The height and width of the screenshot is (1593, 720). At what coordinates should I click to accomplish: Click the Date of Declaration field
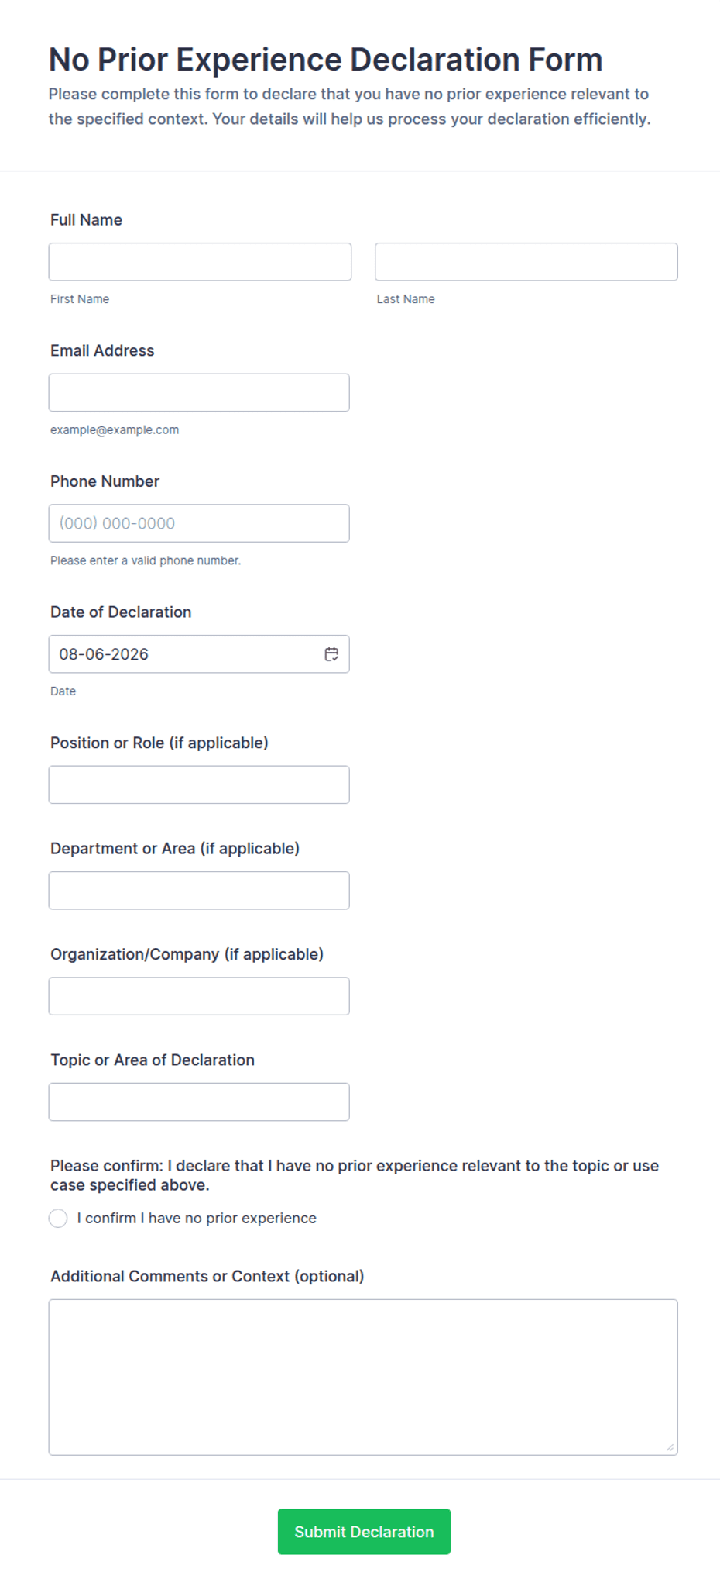pos(199,654)
